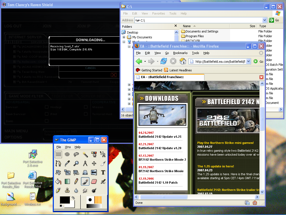The width and height of the screenshot is (286, 215).
Task: Select the Ellipse Select tool in GIMP
Action: click(x=67, y=155)
